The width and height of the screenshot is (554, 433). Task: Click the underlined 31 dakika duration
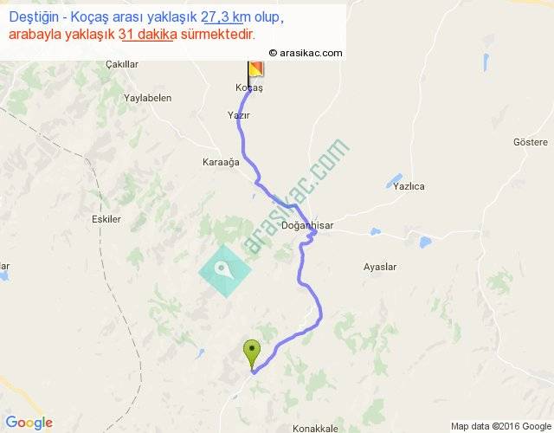click(148, 35)
